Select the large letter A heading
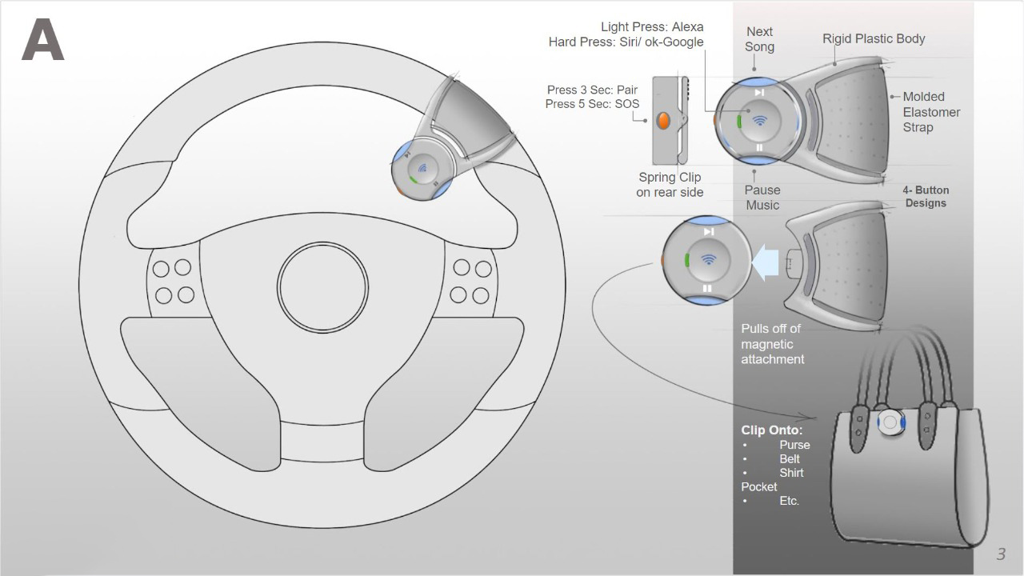The width and height of the screenshot is (1024, 576). coord(42,41)
